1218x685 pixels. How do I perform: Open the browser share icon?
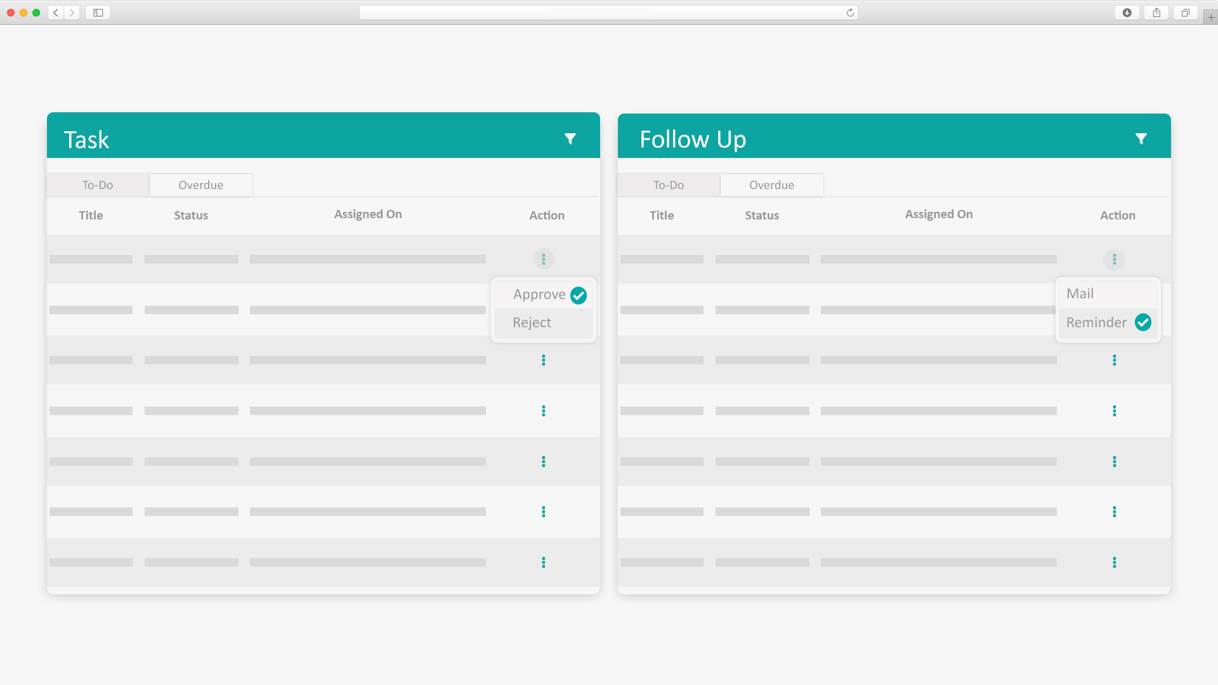[1156, 13]
